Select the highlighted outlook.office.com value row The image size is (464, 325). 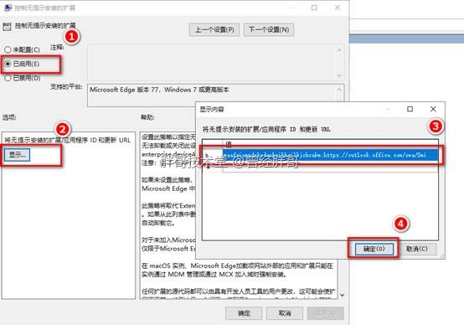[x=330, y=155]
